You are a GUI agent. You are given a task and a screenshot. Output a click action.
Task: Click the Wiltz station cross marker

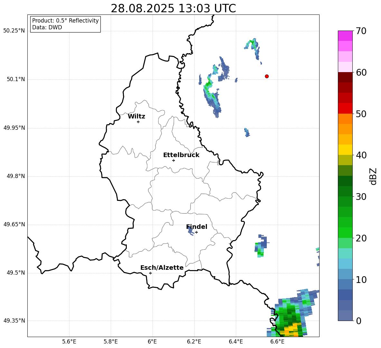[138, 122]
